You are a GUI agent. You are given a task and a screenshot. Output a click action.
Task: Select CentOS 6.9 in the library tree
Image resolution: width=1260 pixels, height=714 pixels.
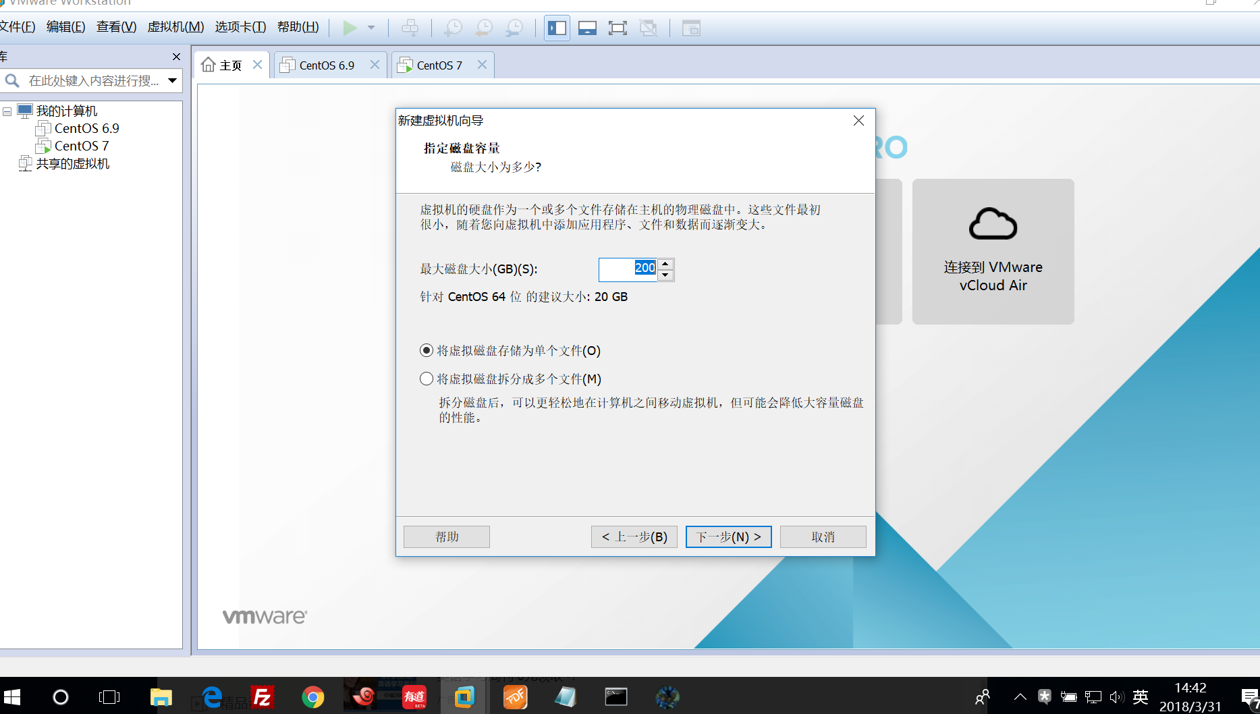[86, 128]
